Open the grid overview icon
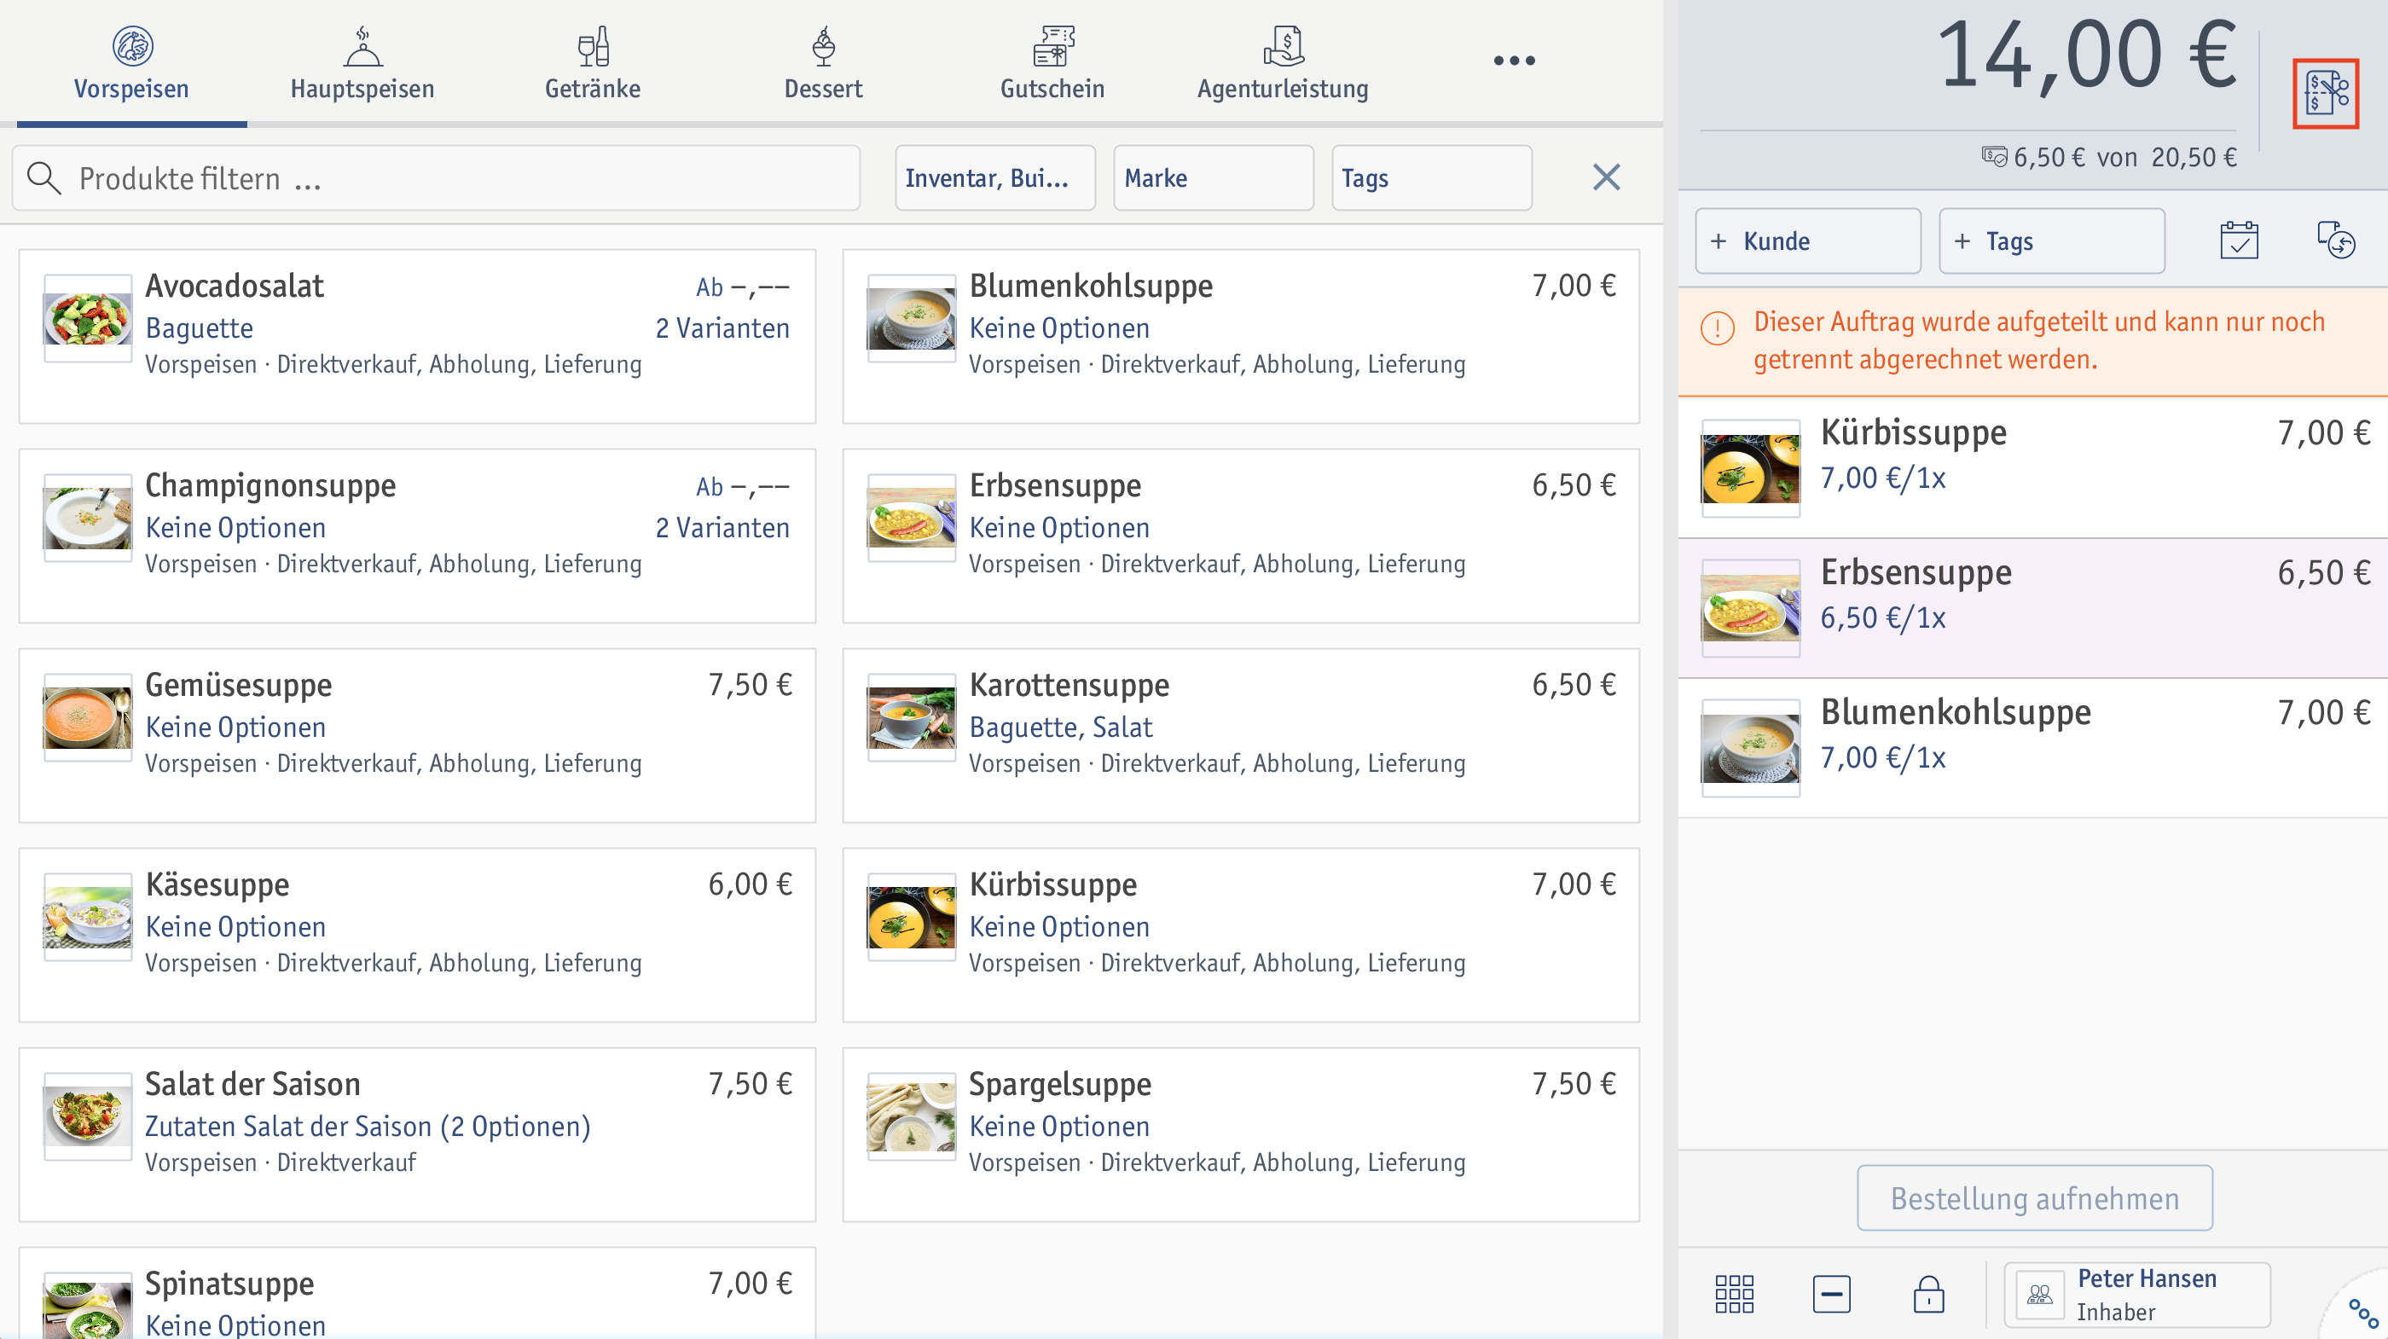 click(1734, 1294)
